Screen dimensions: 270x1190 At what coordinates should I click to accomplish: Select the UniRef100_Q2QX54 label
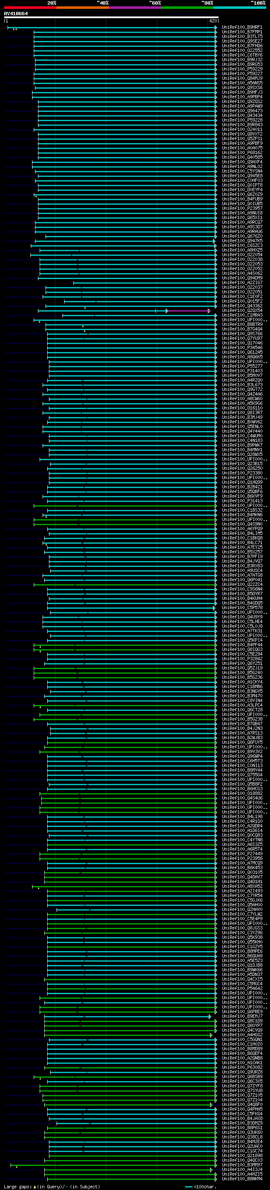point(242,310)
